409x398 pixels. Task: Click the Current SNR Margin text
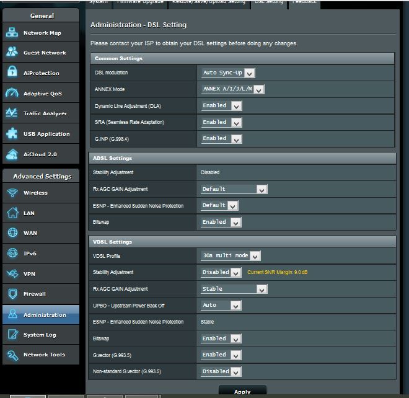pos(277,272)
